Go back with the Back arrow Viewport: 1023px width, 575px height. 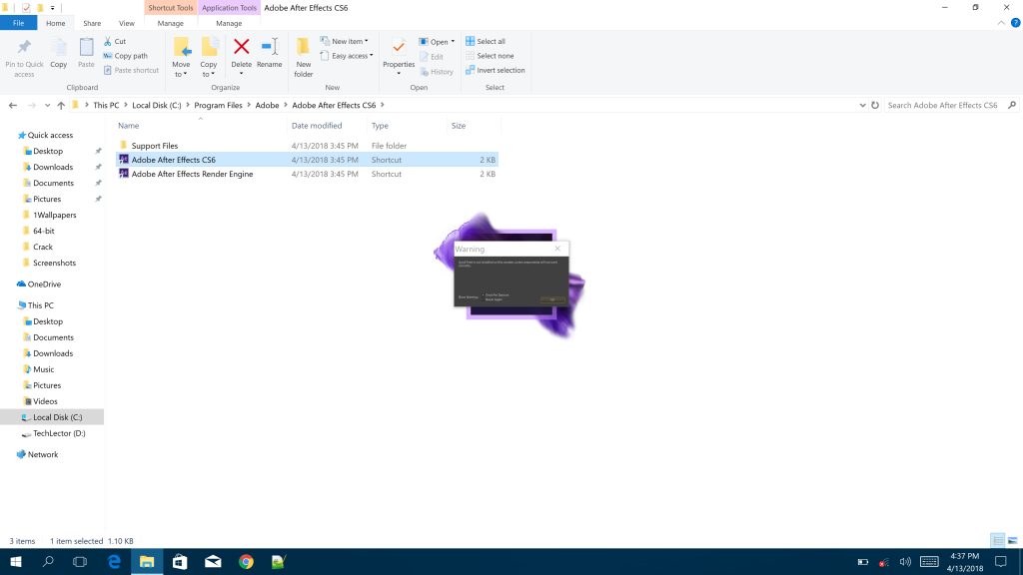click(x=13, y=105)
